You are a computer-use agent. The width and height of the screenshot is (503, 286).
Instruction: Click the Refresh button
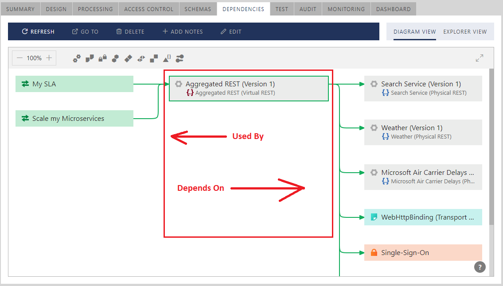38,31
